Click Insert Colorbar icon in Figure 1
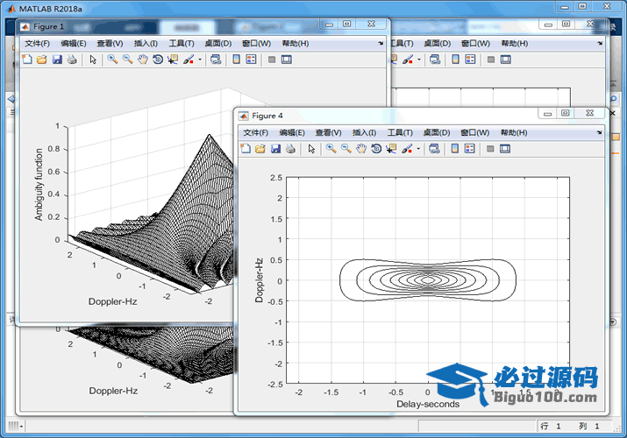 coord(236,60)
